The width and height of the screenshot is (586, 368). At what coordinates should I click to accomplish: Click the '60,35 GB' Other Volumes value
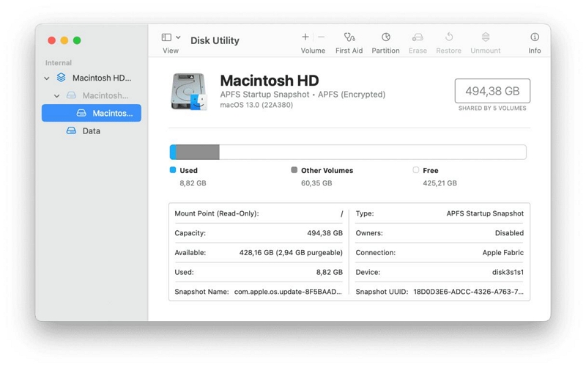(316, 183)
